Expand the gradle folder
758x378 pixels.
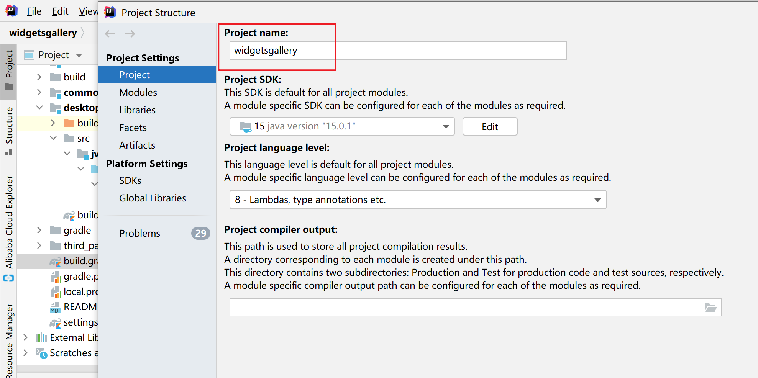click(x=39, y=230)
